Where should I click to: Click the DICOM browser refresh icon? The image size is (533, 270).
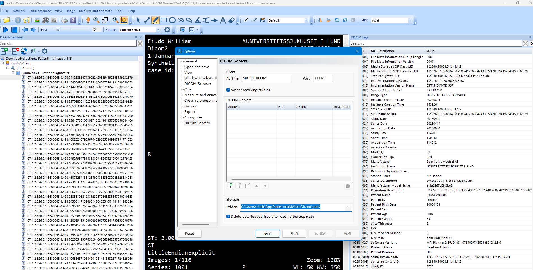coord(24,51)
